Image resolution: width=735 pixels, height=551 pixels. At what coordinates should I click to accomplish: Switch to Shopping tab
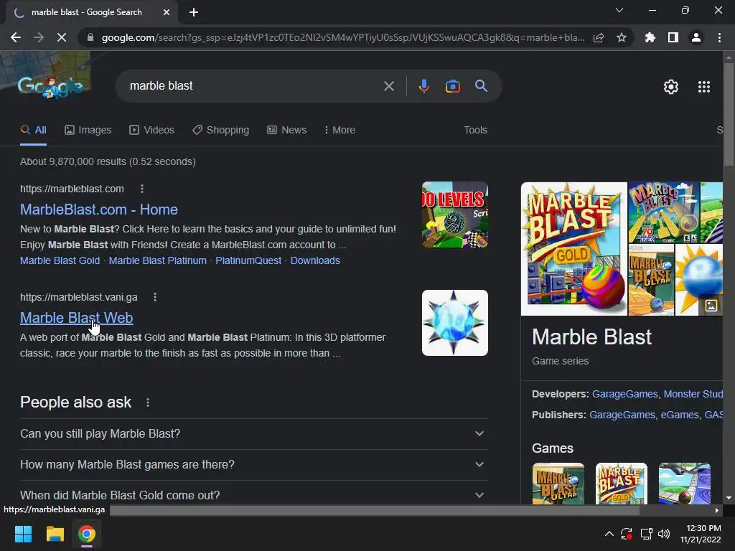click(x=221, y=131)
